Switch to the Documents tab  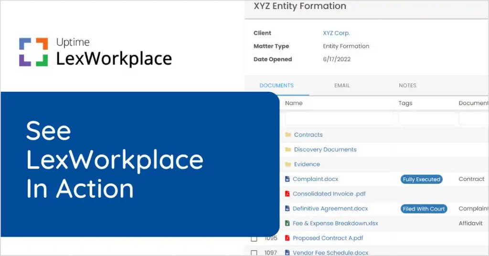click(276, 85)
